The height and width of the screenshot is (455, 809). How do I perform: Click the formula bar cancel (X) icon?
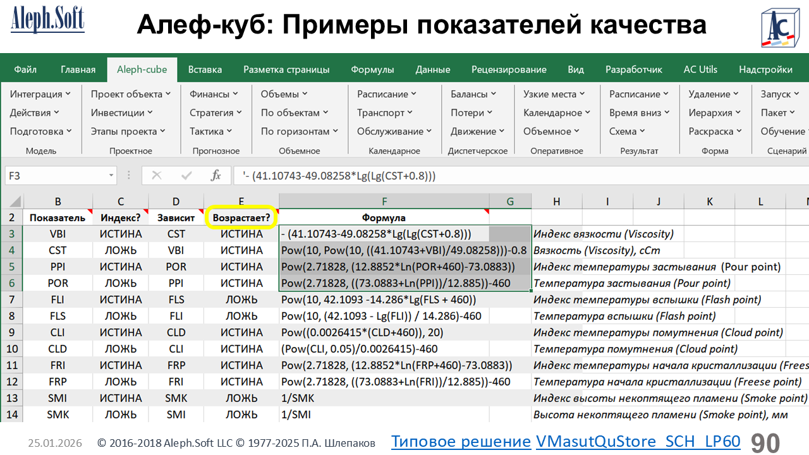pos(157,176)
